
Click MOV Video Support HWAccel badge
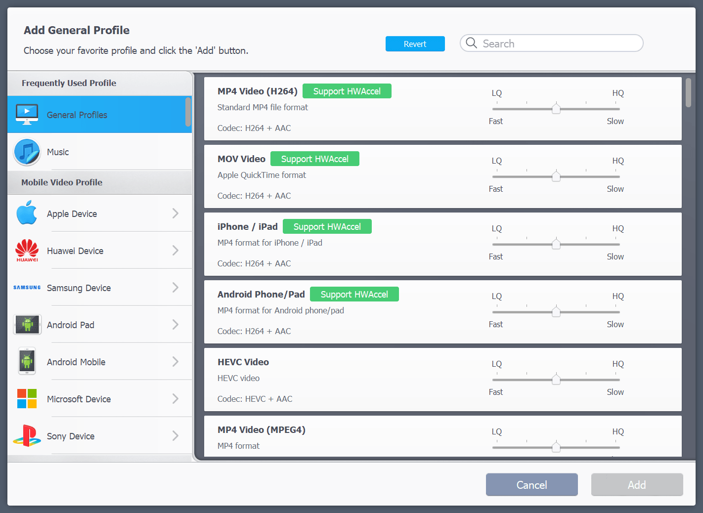315,159
